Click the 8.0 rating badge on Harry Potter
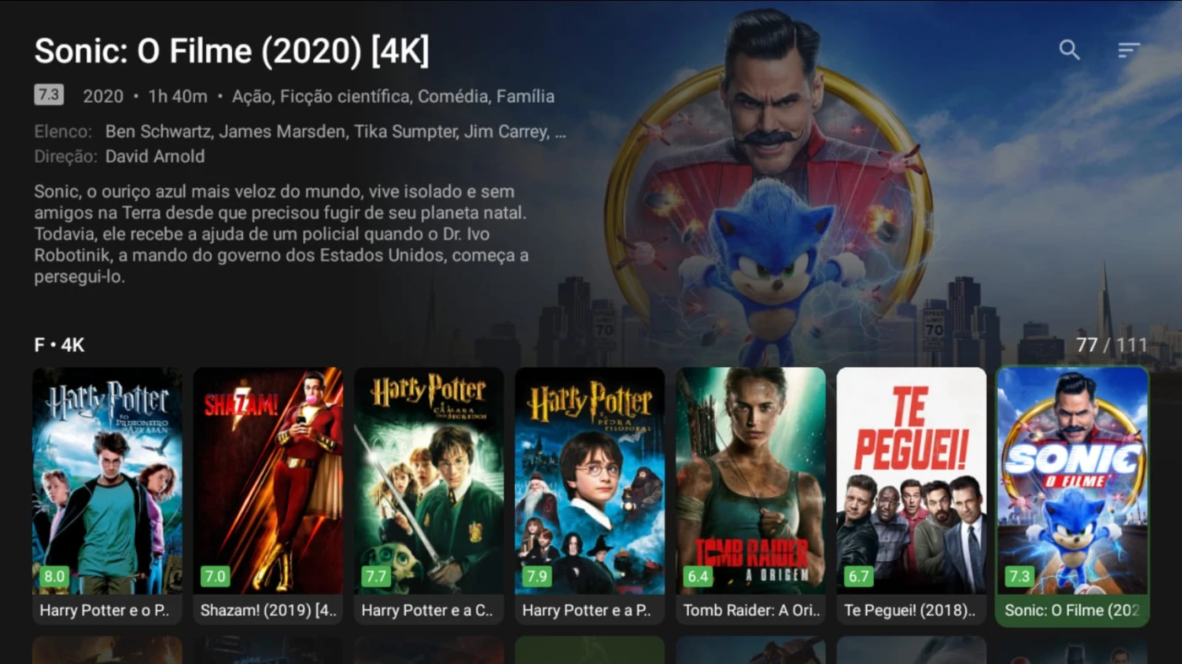This screenshot has height=664, width=1182. click(55, 577)
